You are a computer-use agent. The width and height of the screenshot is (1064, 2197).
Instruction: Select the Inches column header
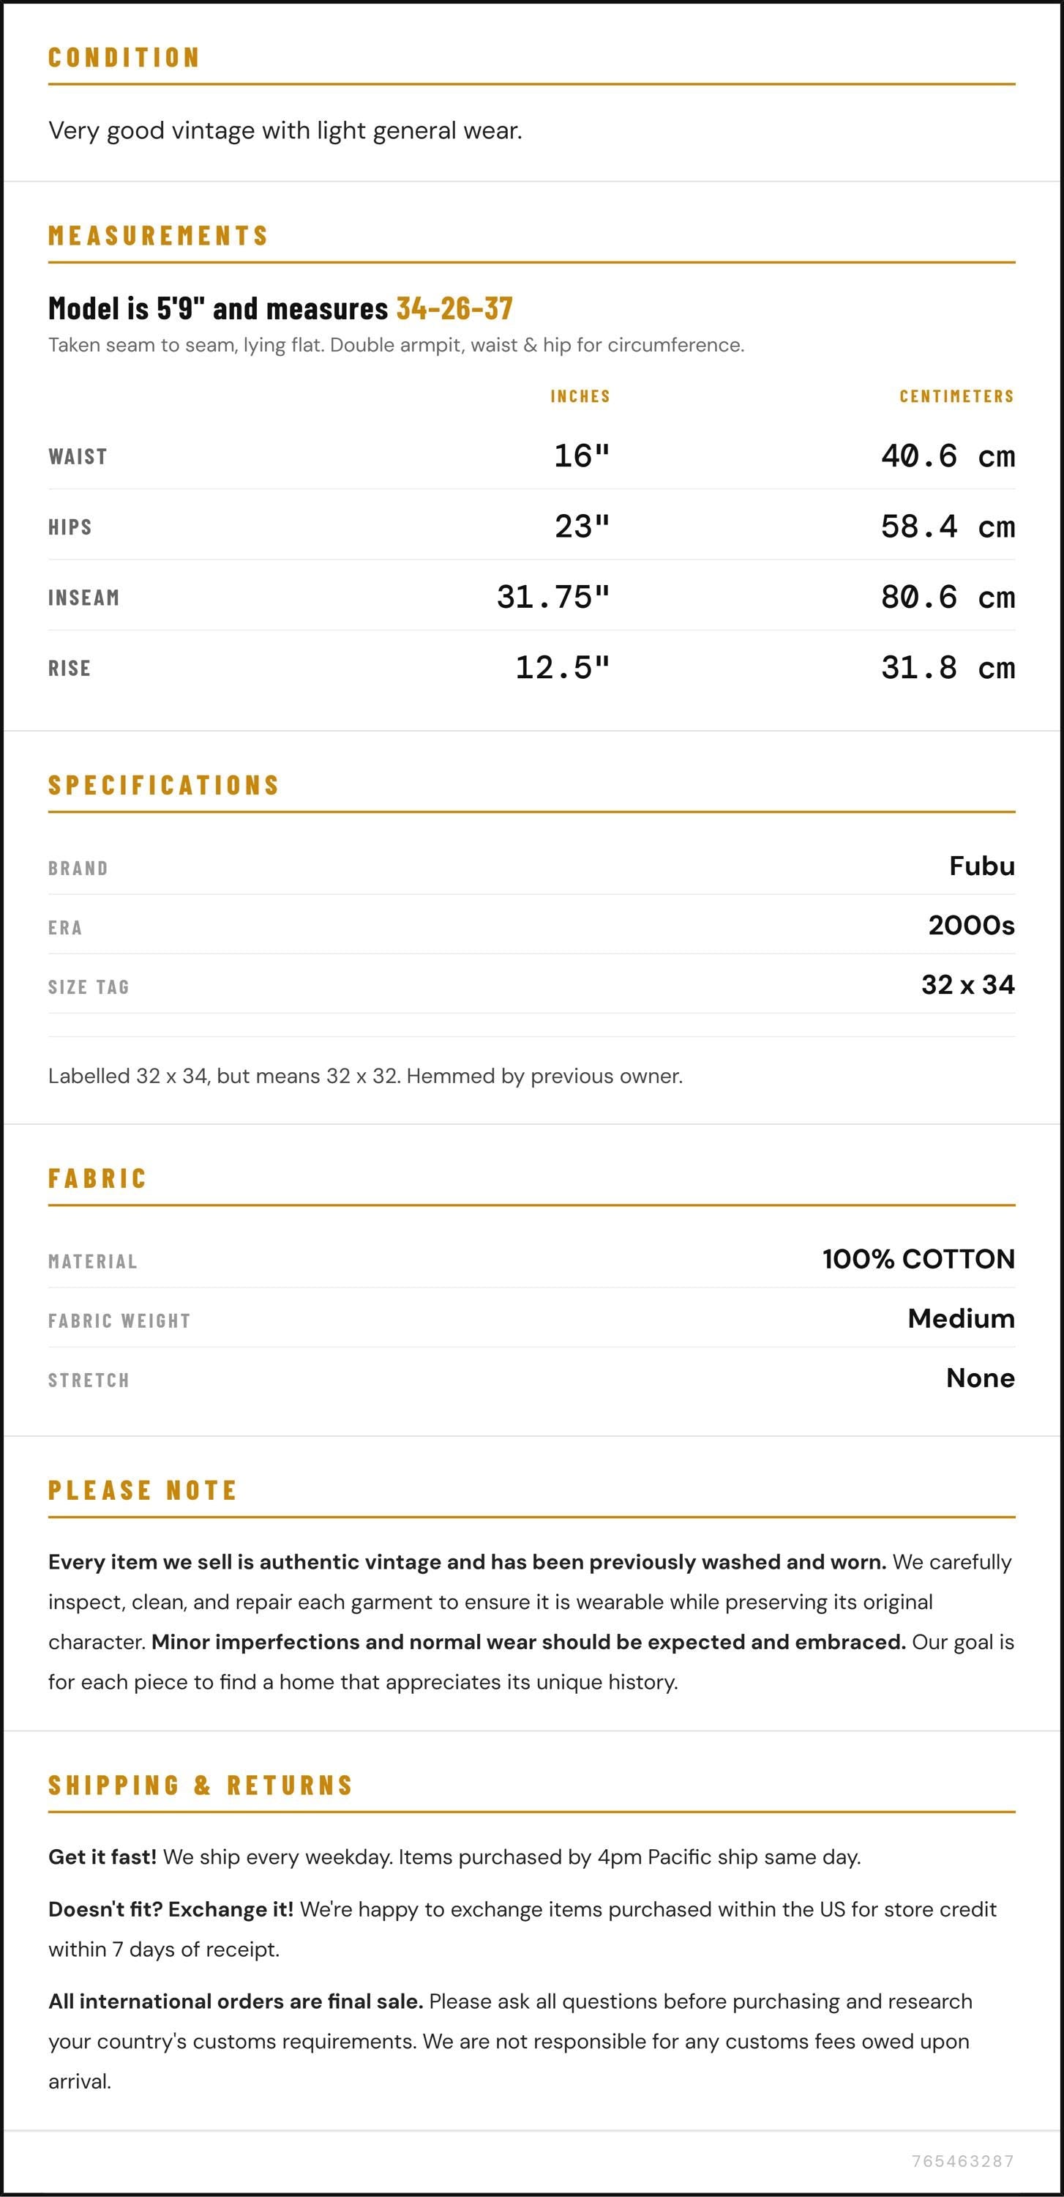tap(580, 395)
